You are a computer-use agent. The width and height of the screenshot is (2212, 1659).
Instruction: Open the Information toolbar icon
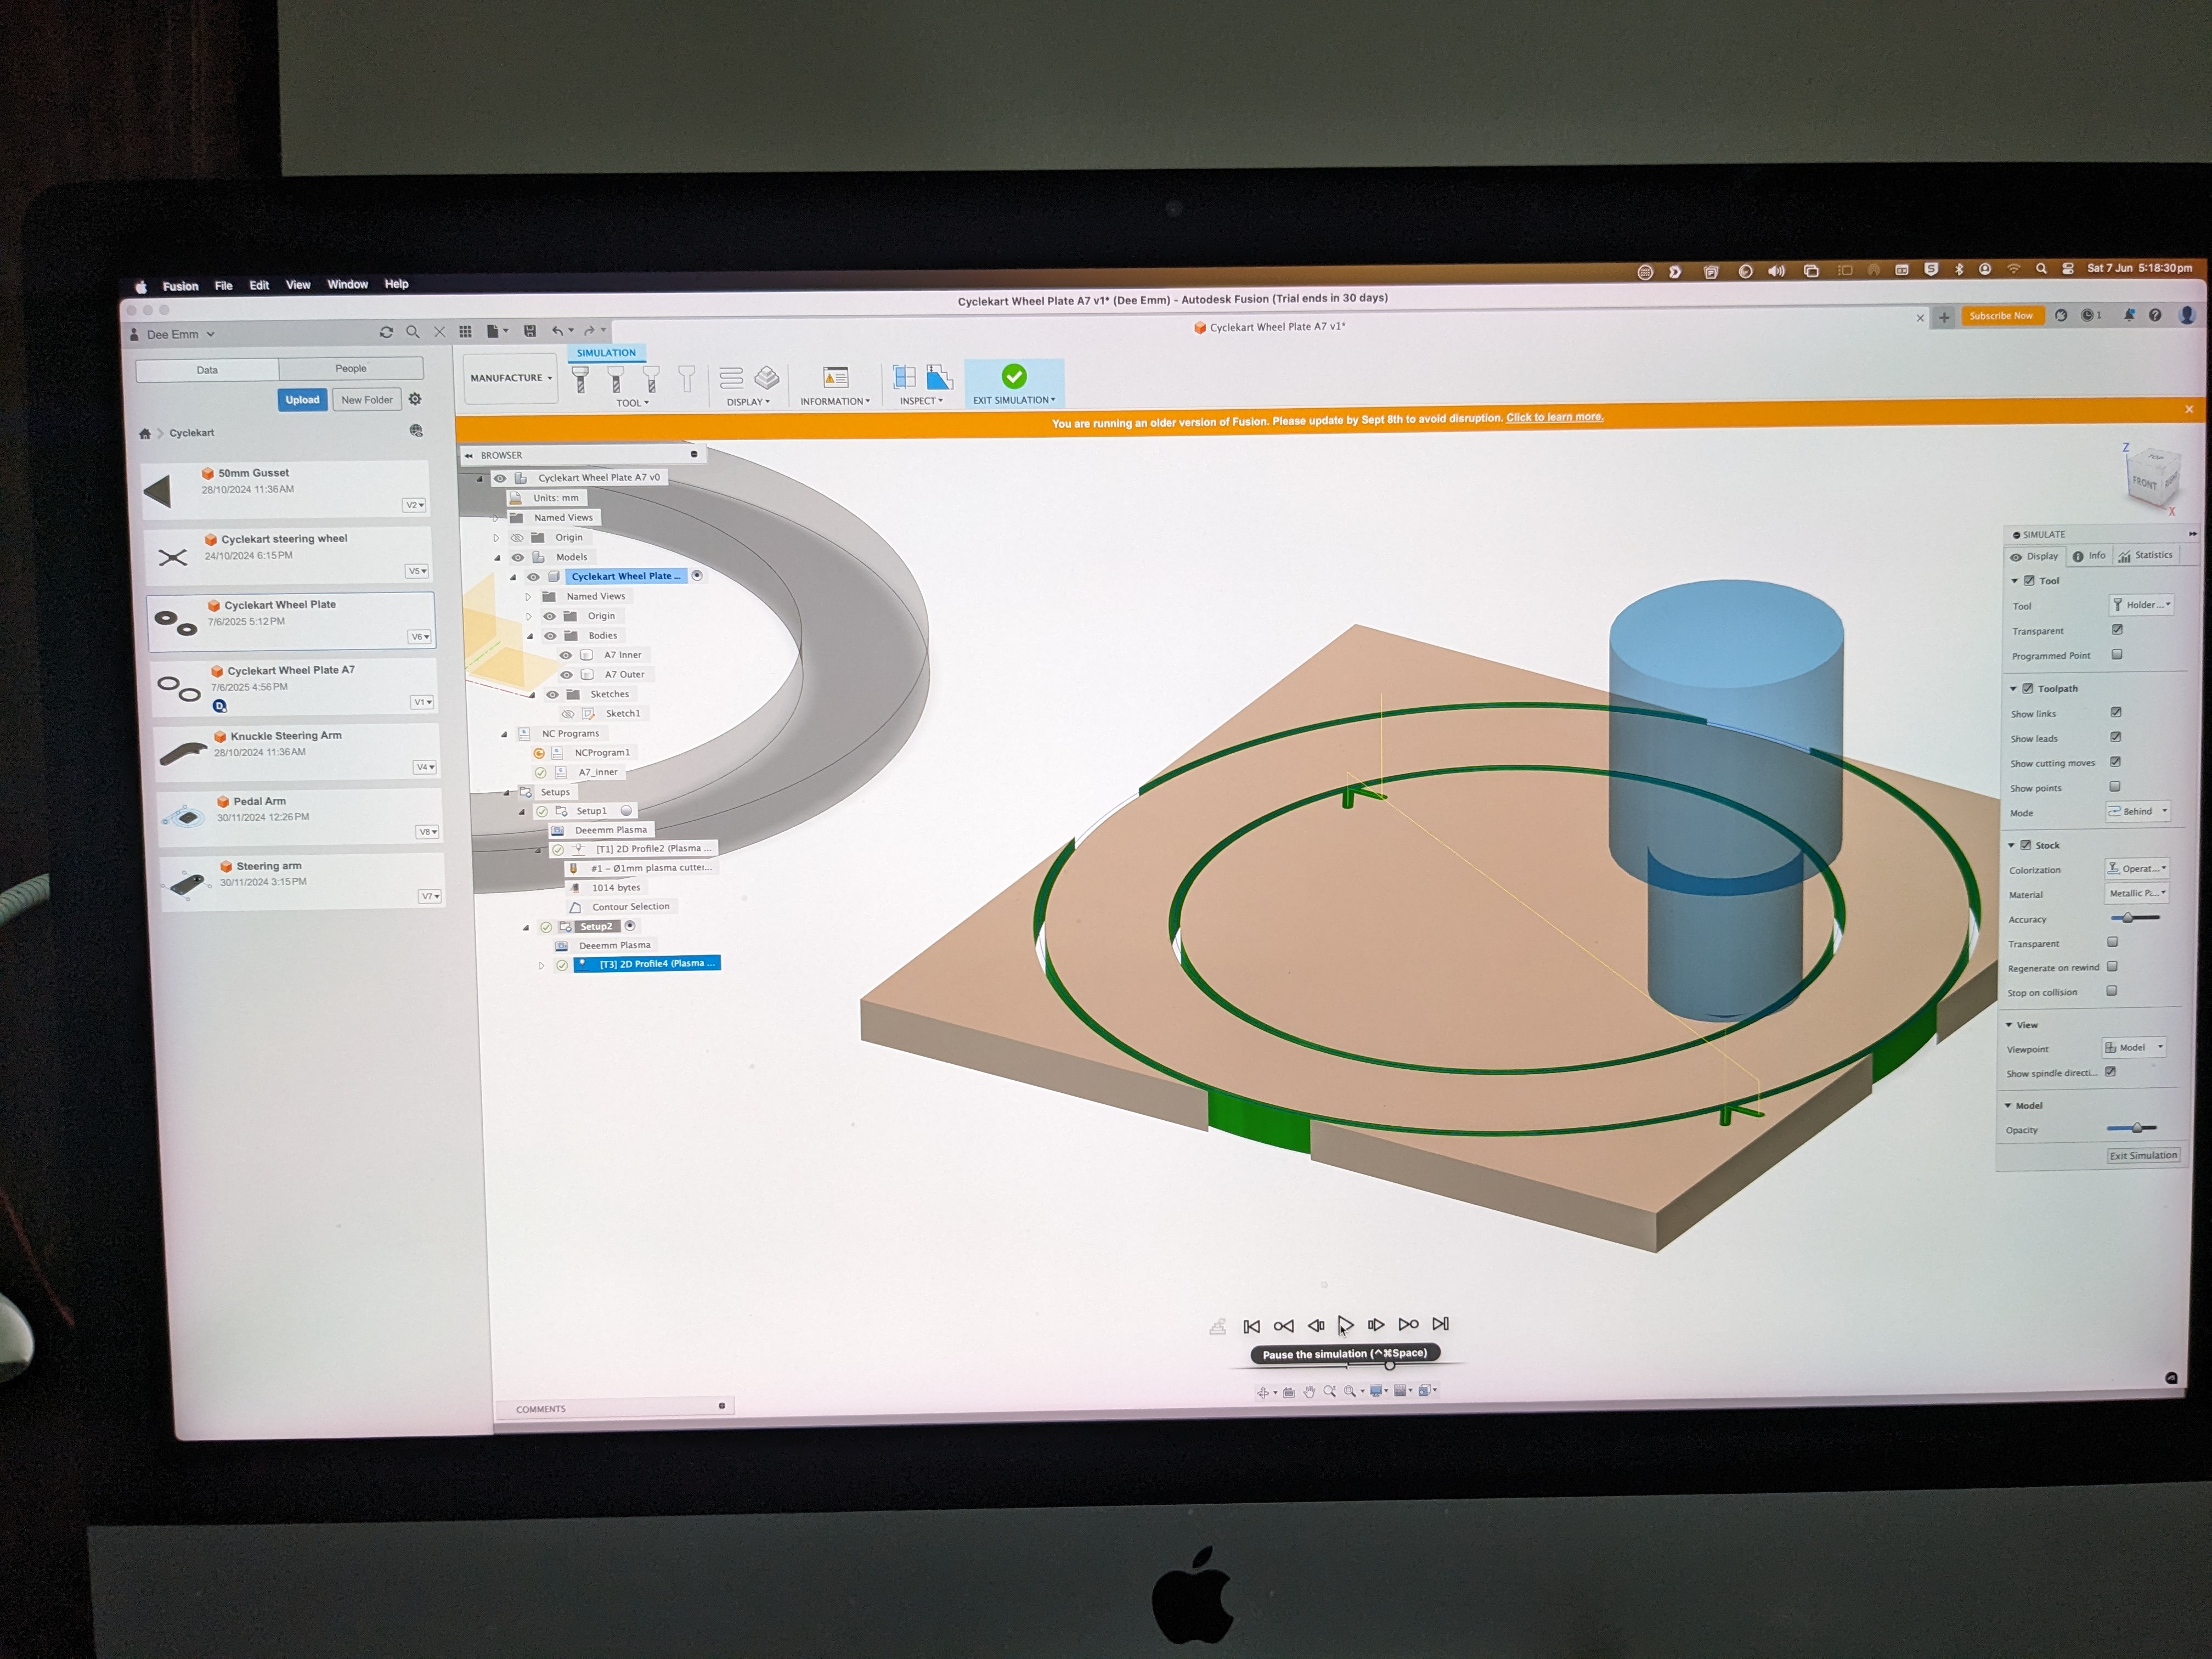[835, 377]
